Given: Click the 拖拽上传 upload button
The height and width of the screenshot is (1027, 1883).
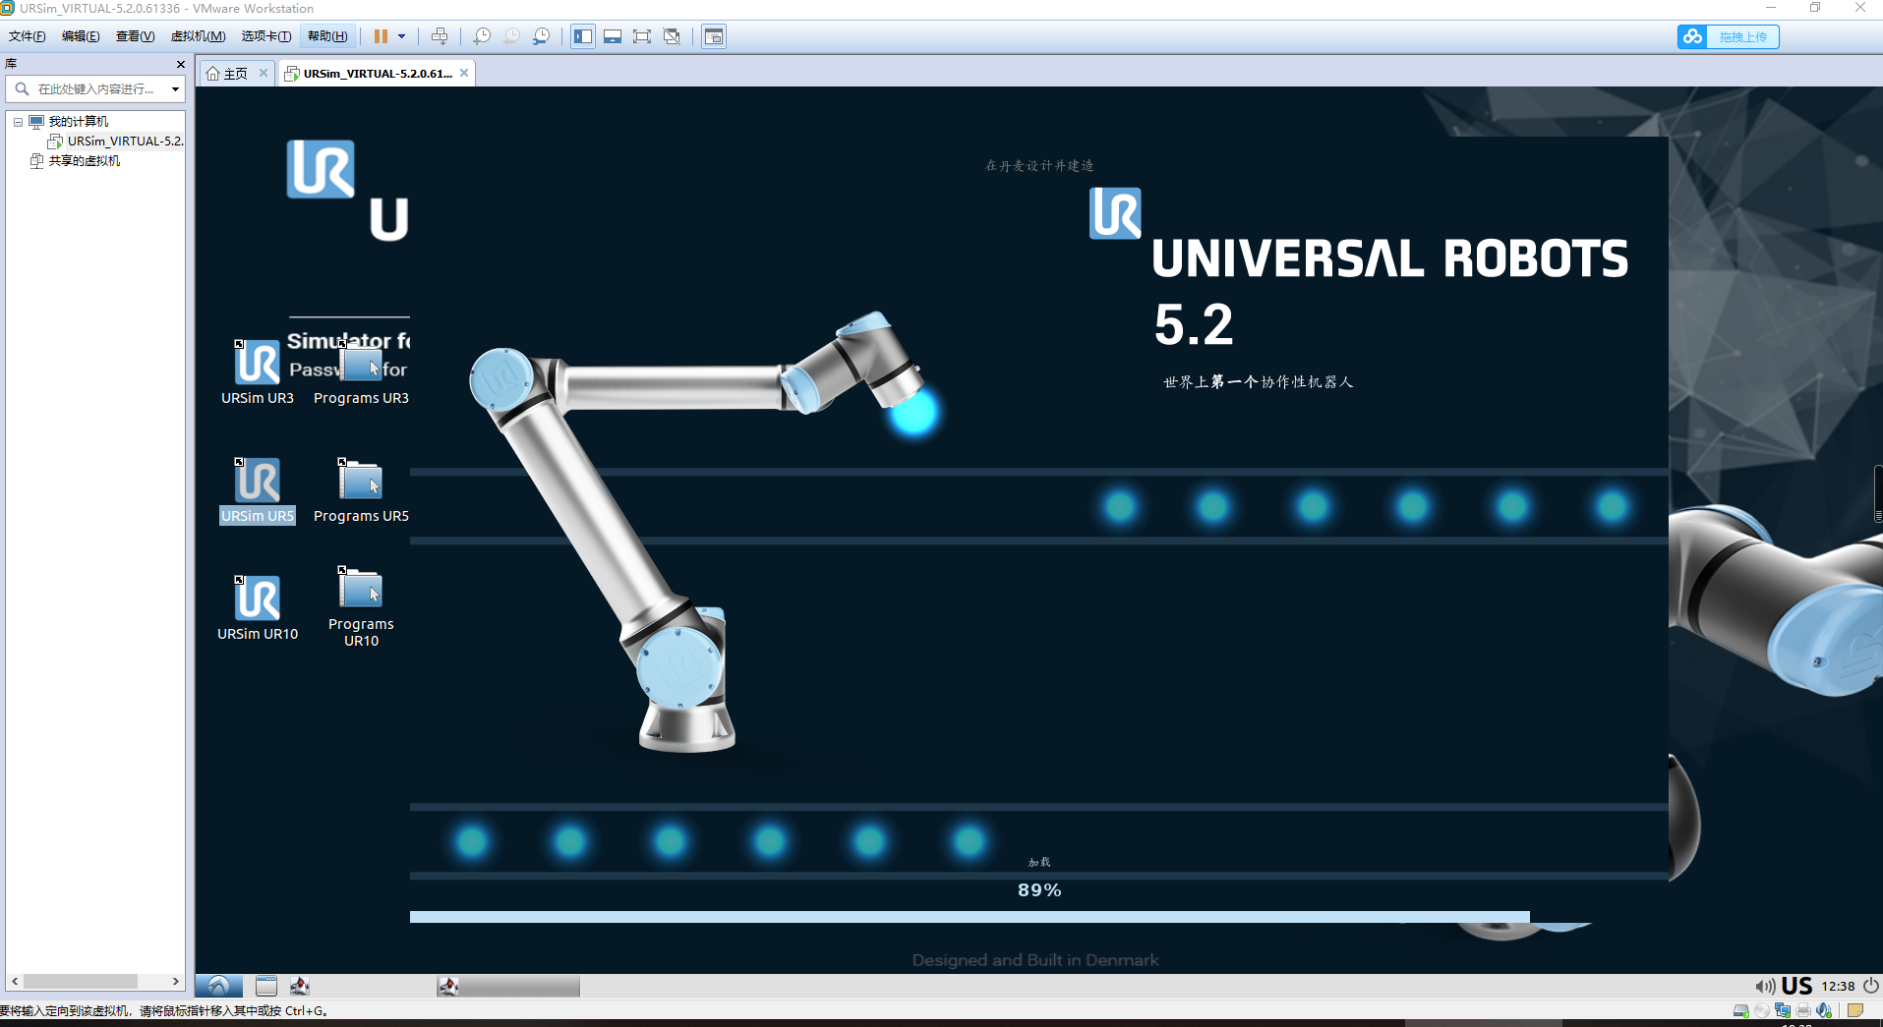Looking at the screenshot, I should coord(1742,36).
